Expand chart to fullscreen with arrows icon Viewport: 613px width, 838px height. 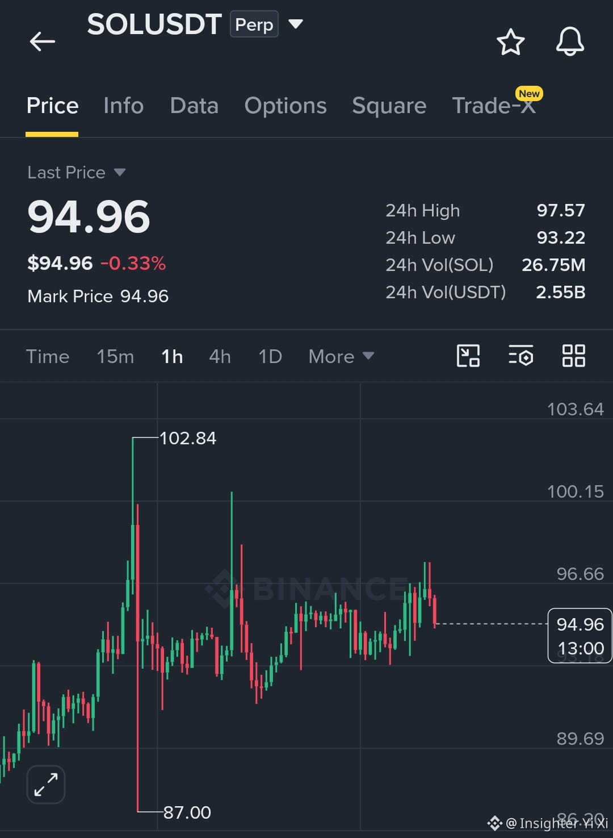coord(46,785)
